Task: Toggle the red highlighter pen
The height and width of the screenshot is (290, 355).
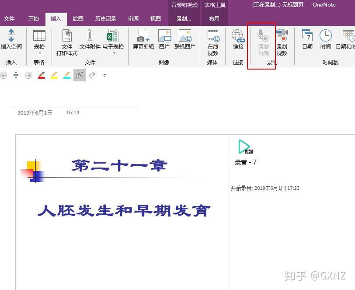Action: pos(42,75)
